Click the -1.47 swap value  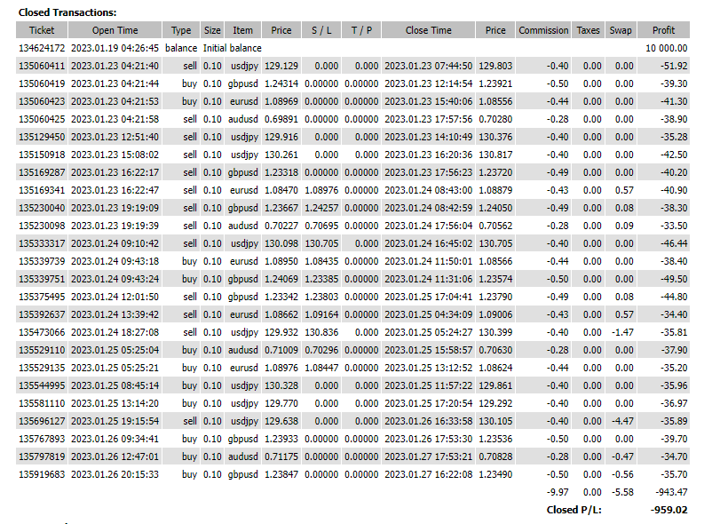(622, 332)
